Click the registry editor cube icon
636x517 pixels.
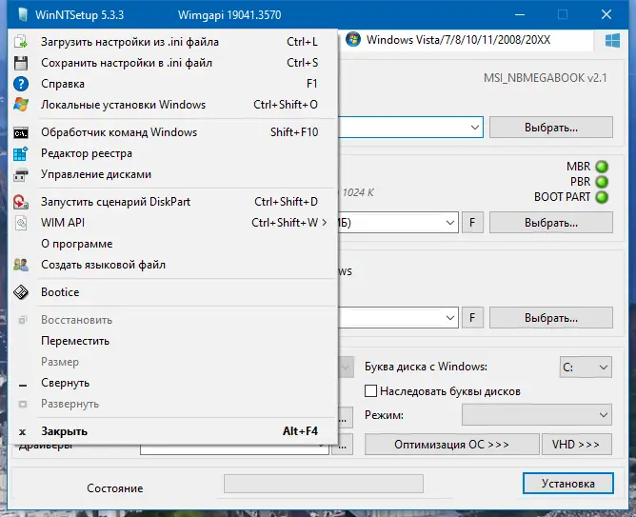(21, 153)
